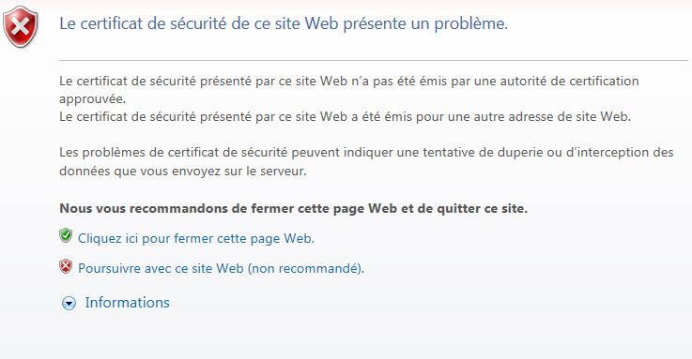692x359 pixels.
Task: Click the '(non recommandé)' text in the link
Action: [x=306, y=268]
